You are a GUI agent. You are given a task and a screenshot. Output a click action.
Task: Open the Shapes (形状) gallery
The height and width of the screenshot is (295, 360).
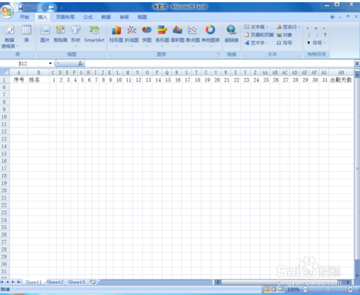coord(75,35)
